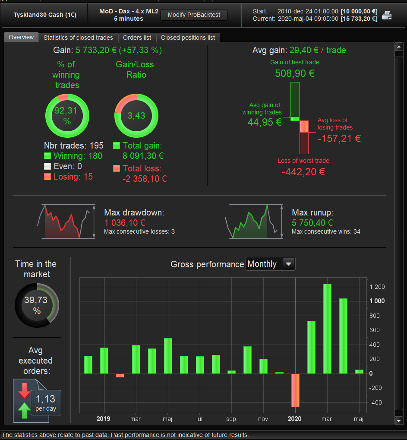407x440 pixels.
Task: Click the max runup chart thumbnail
Action: coord(254,222)
